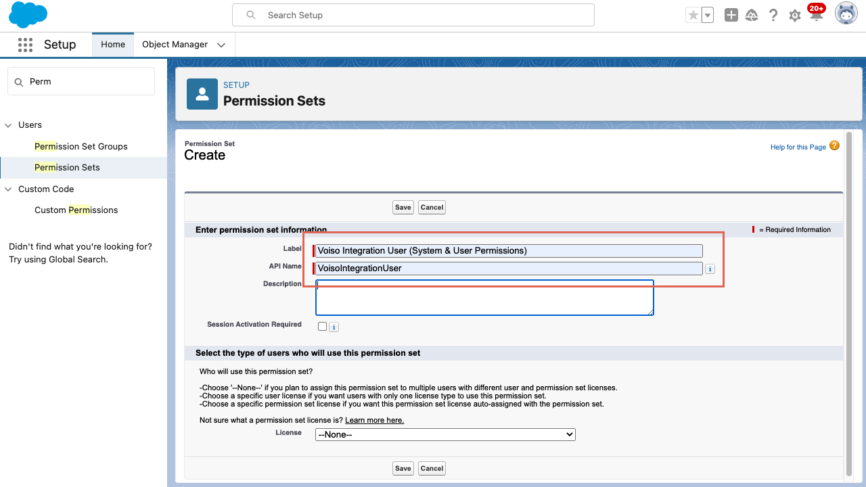Click the info icon beside Session Activation checkbox
Screen dimensions: 866x487
pos(334,327)
